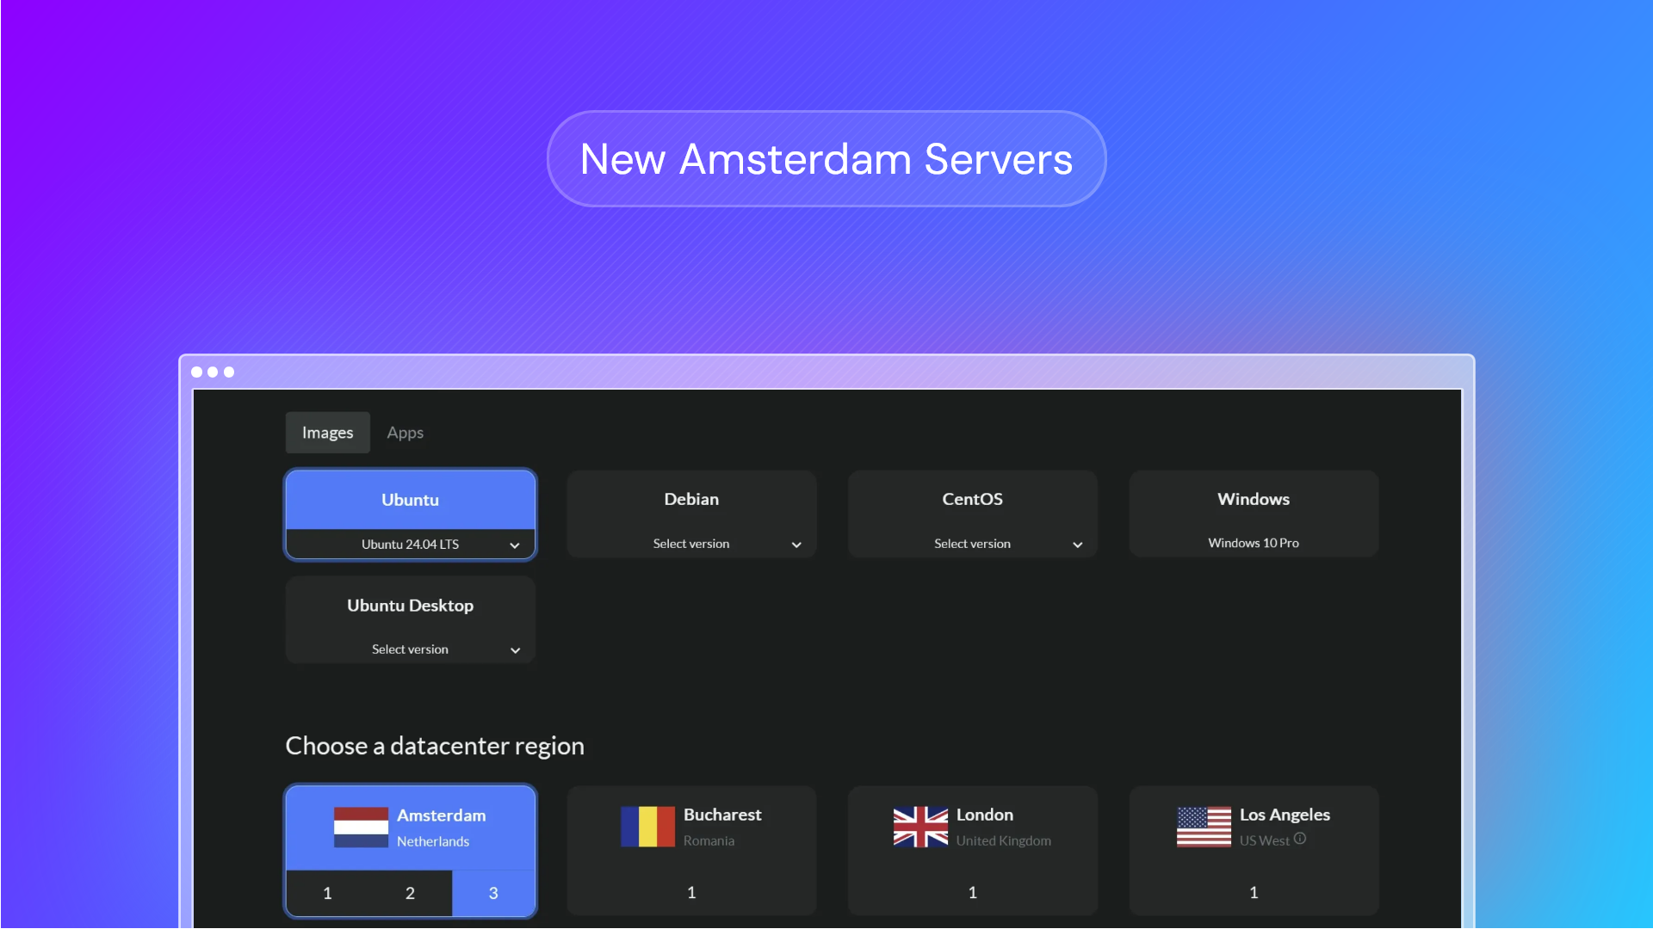Pick London datacenter number 1
This screenshot has width=1653, height=929.
(972, 893)
